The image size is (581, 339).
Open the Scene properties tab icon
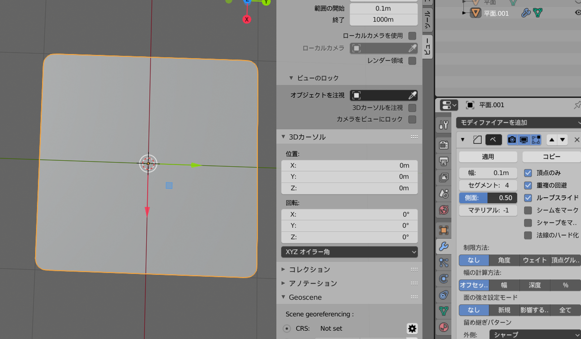pyautogui.click(x=443, y=194)
